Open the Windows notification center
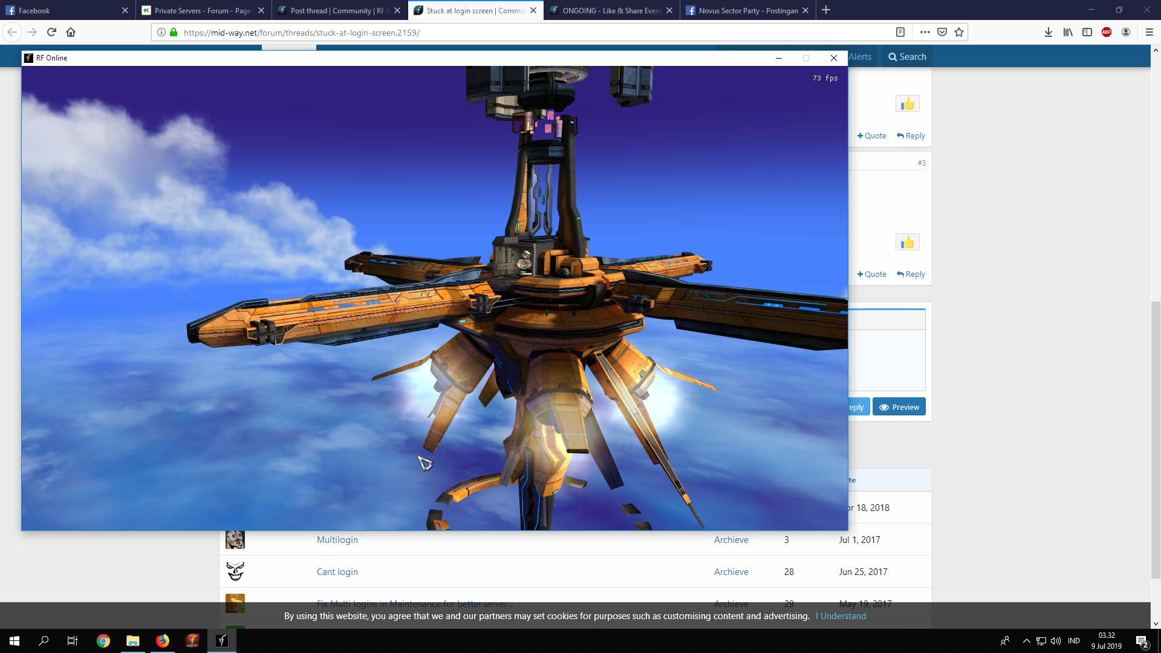The width and height of the screenshot is (1161, 653). 1142,642
